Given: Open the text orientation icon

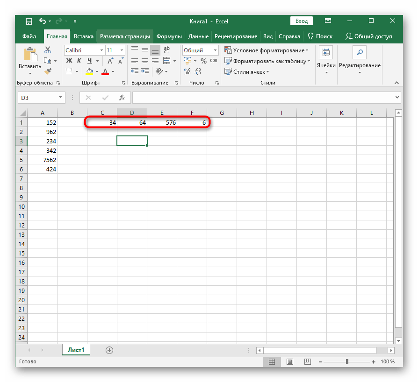Looking at the screenshot, I should click(x=159, y=71).
